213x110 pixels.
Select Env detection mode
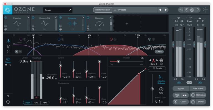pyautogui.click(x=36, y=103)
